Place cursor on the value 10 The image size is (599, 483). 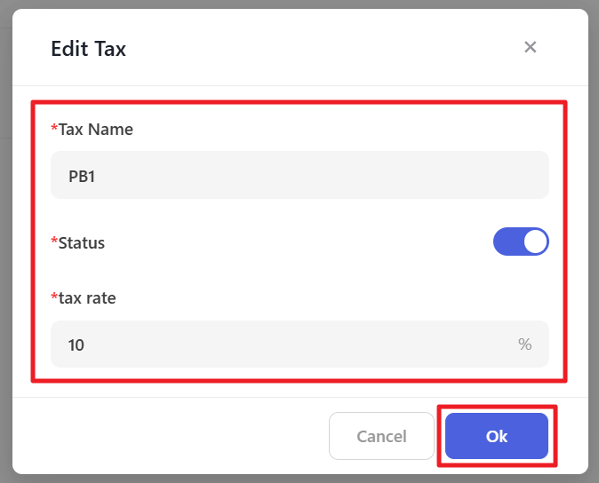(x=76, y=344)
